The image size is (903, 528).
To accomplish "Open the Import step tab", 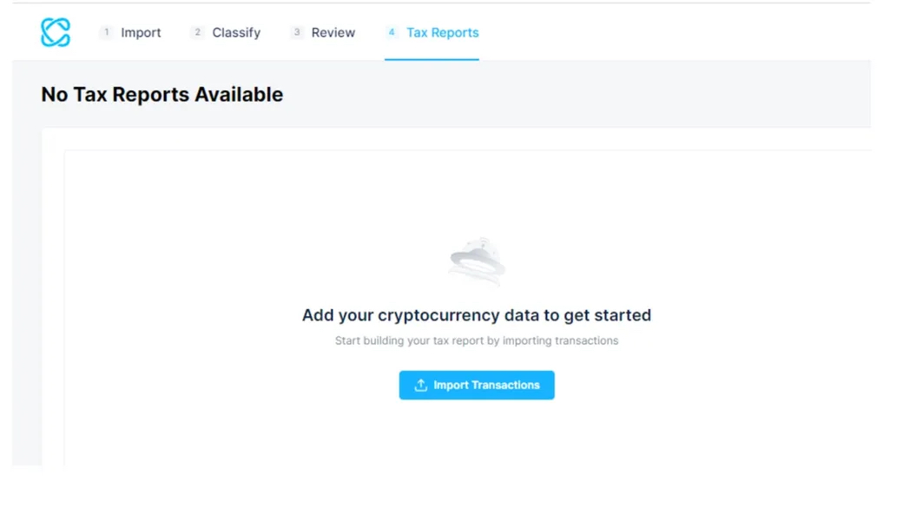I will [141, 32].
